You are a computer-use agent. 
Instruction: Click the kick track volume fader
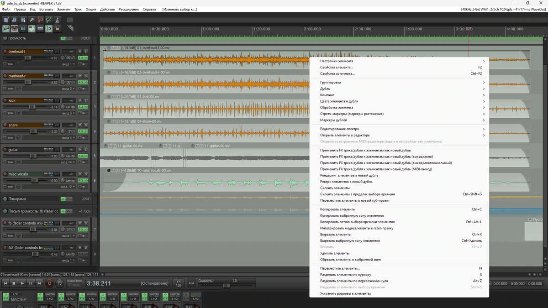pyautogui.click(x=32, y=107)
